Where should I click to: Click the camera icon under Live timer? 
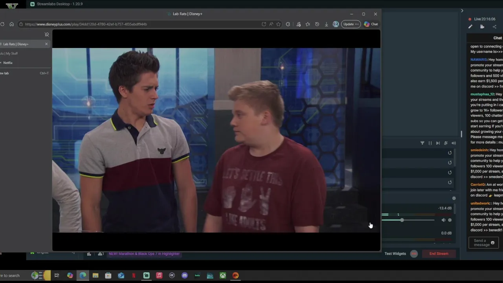482,27
